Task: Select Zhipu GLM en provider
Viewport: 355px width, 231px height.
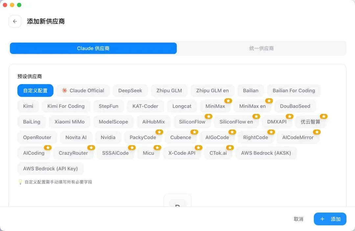Action: (x=212, y=90)
